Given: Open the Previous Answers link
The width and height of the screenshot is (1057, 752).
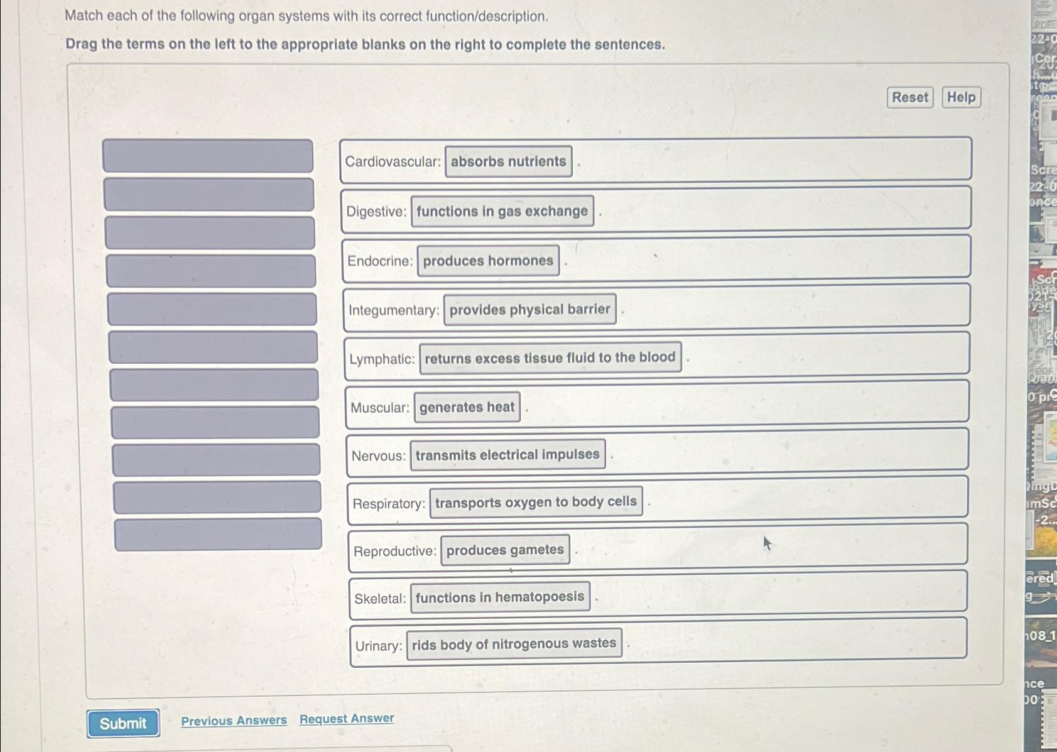Looking at the screenshot, I should [234, 721].
